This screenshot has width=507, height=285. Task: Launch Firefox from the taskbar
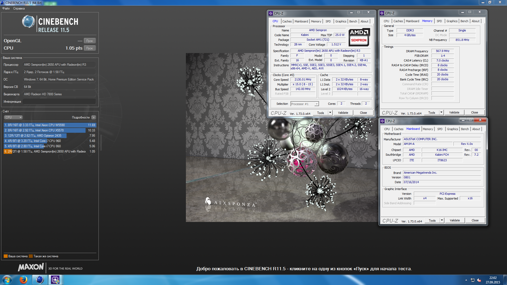[24, 280]
